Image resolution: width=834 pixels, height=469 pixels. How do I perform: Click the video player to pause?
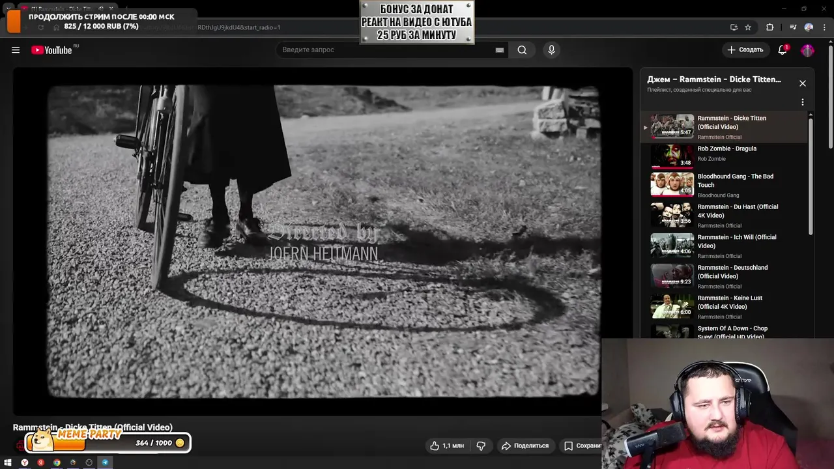323,241
